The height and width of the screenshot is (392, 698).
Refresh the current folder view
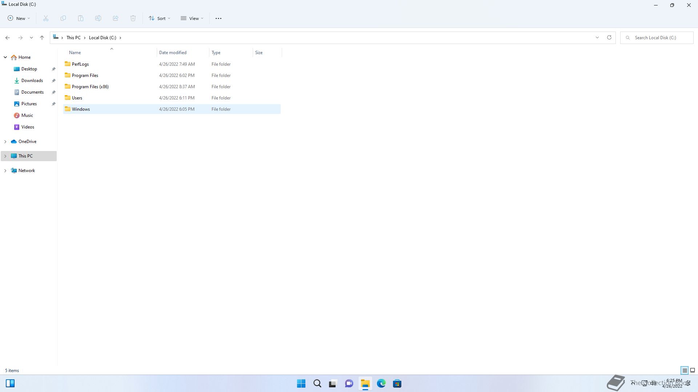tap(609, 37)
